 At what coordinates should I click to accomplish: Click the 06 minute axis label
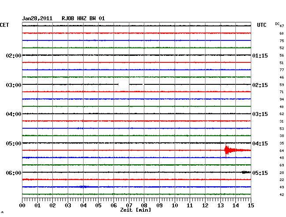coord(114,206)
